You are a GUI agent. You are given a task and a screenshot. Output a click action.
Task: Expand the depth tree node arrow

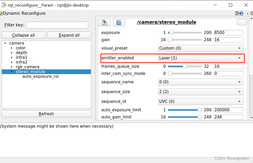click(x=12, y=53)
